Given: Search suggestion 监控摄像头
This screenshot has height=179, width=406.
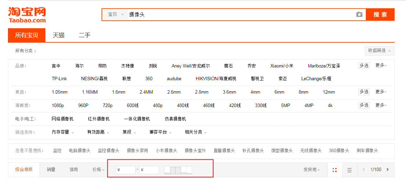Looking at the screenshot, I should tap(108, 150).
